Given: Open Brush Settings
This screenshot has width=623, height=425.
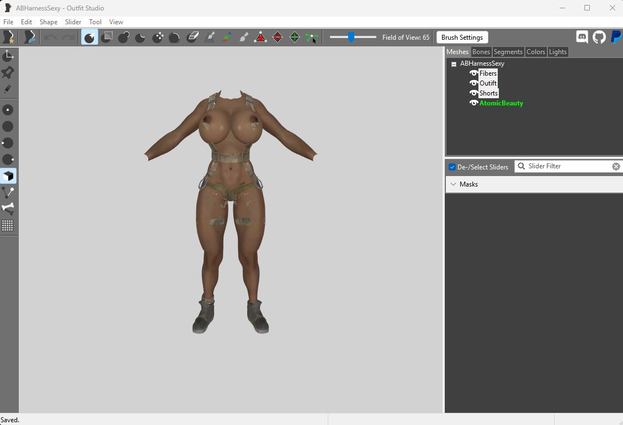Looking at the screenshot, I should tap(462, 38).
